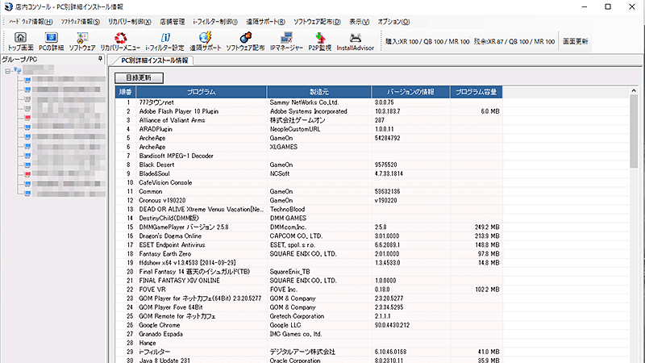Select FINAL FANTASY XIV ONLINE row

point(309,281)
